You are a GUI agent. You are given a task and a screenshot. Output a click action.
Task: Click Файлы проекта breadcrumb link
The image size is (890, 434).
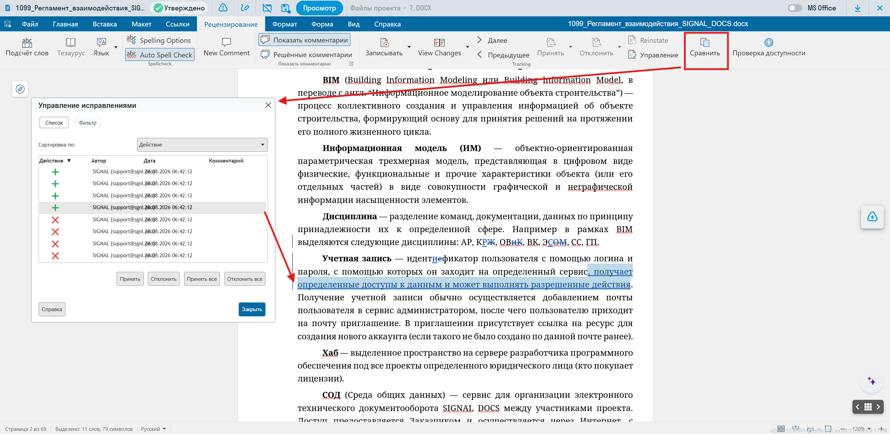[375, 8]
